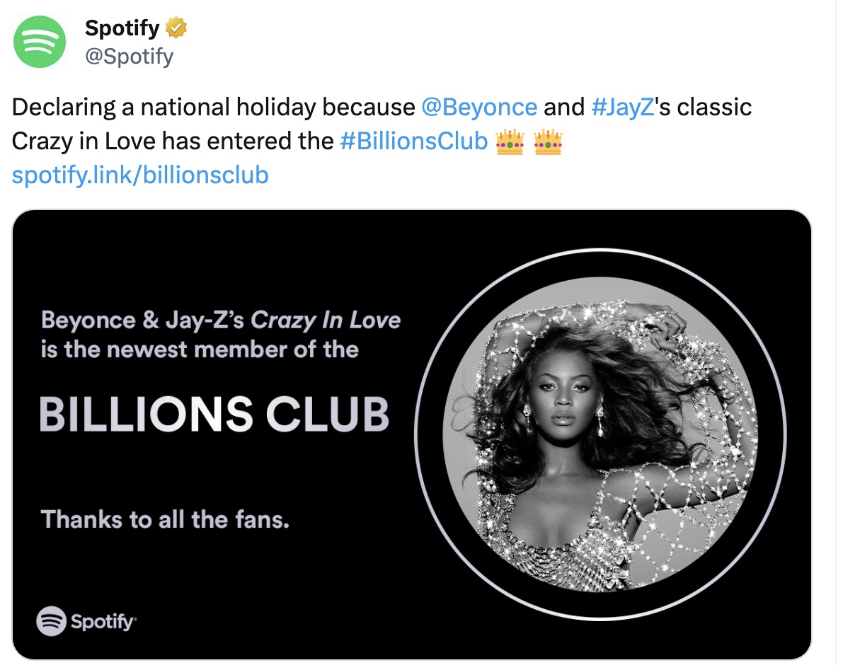
Task: Click the second crown emoji in the tweet
Action: pyautogui.click(x=548, y=141)
